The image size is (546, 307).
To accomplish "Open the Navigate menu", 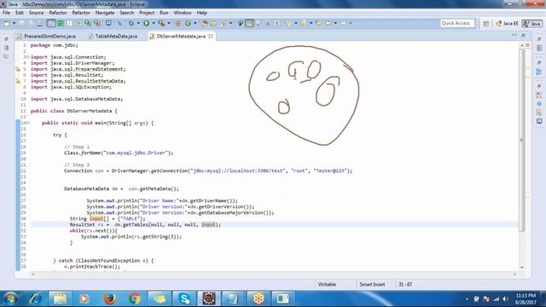I will point(105,13).
